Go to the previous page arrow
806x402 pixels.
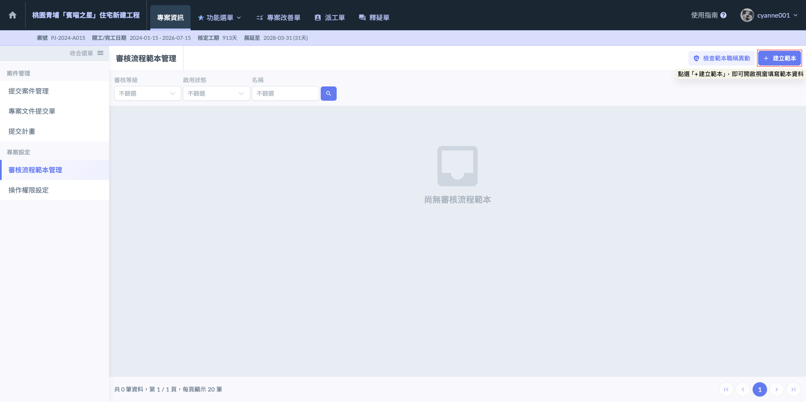pyautogui.click(x=743, y=389)
